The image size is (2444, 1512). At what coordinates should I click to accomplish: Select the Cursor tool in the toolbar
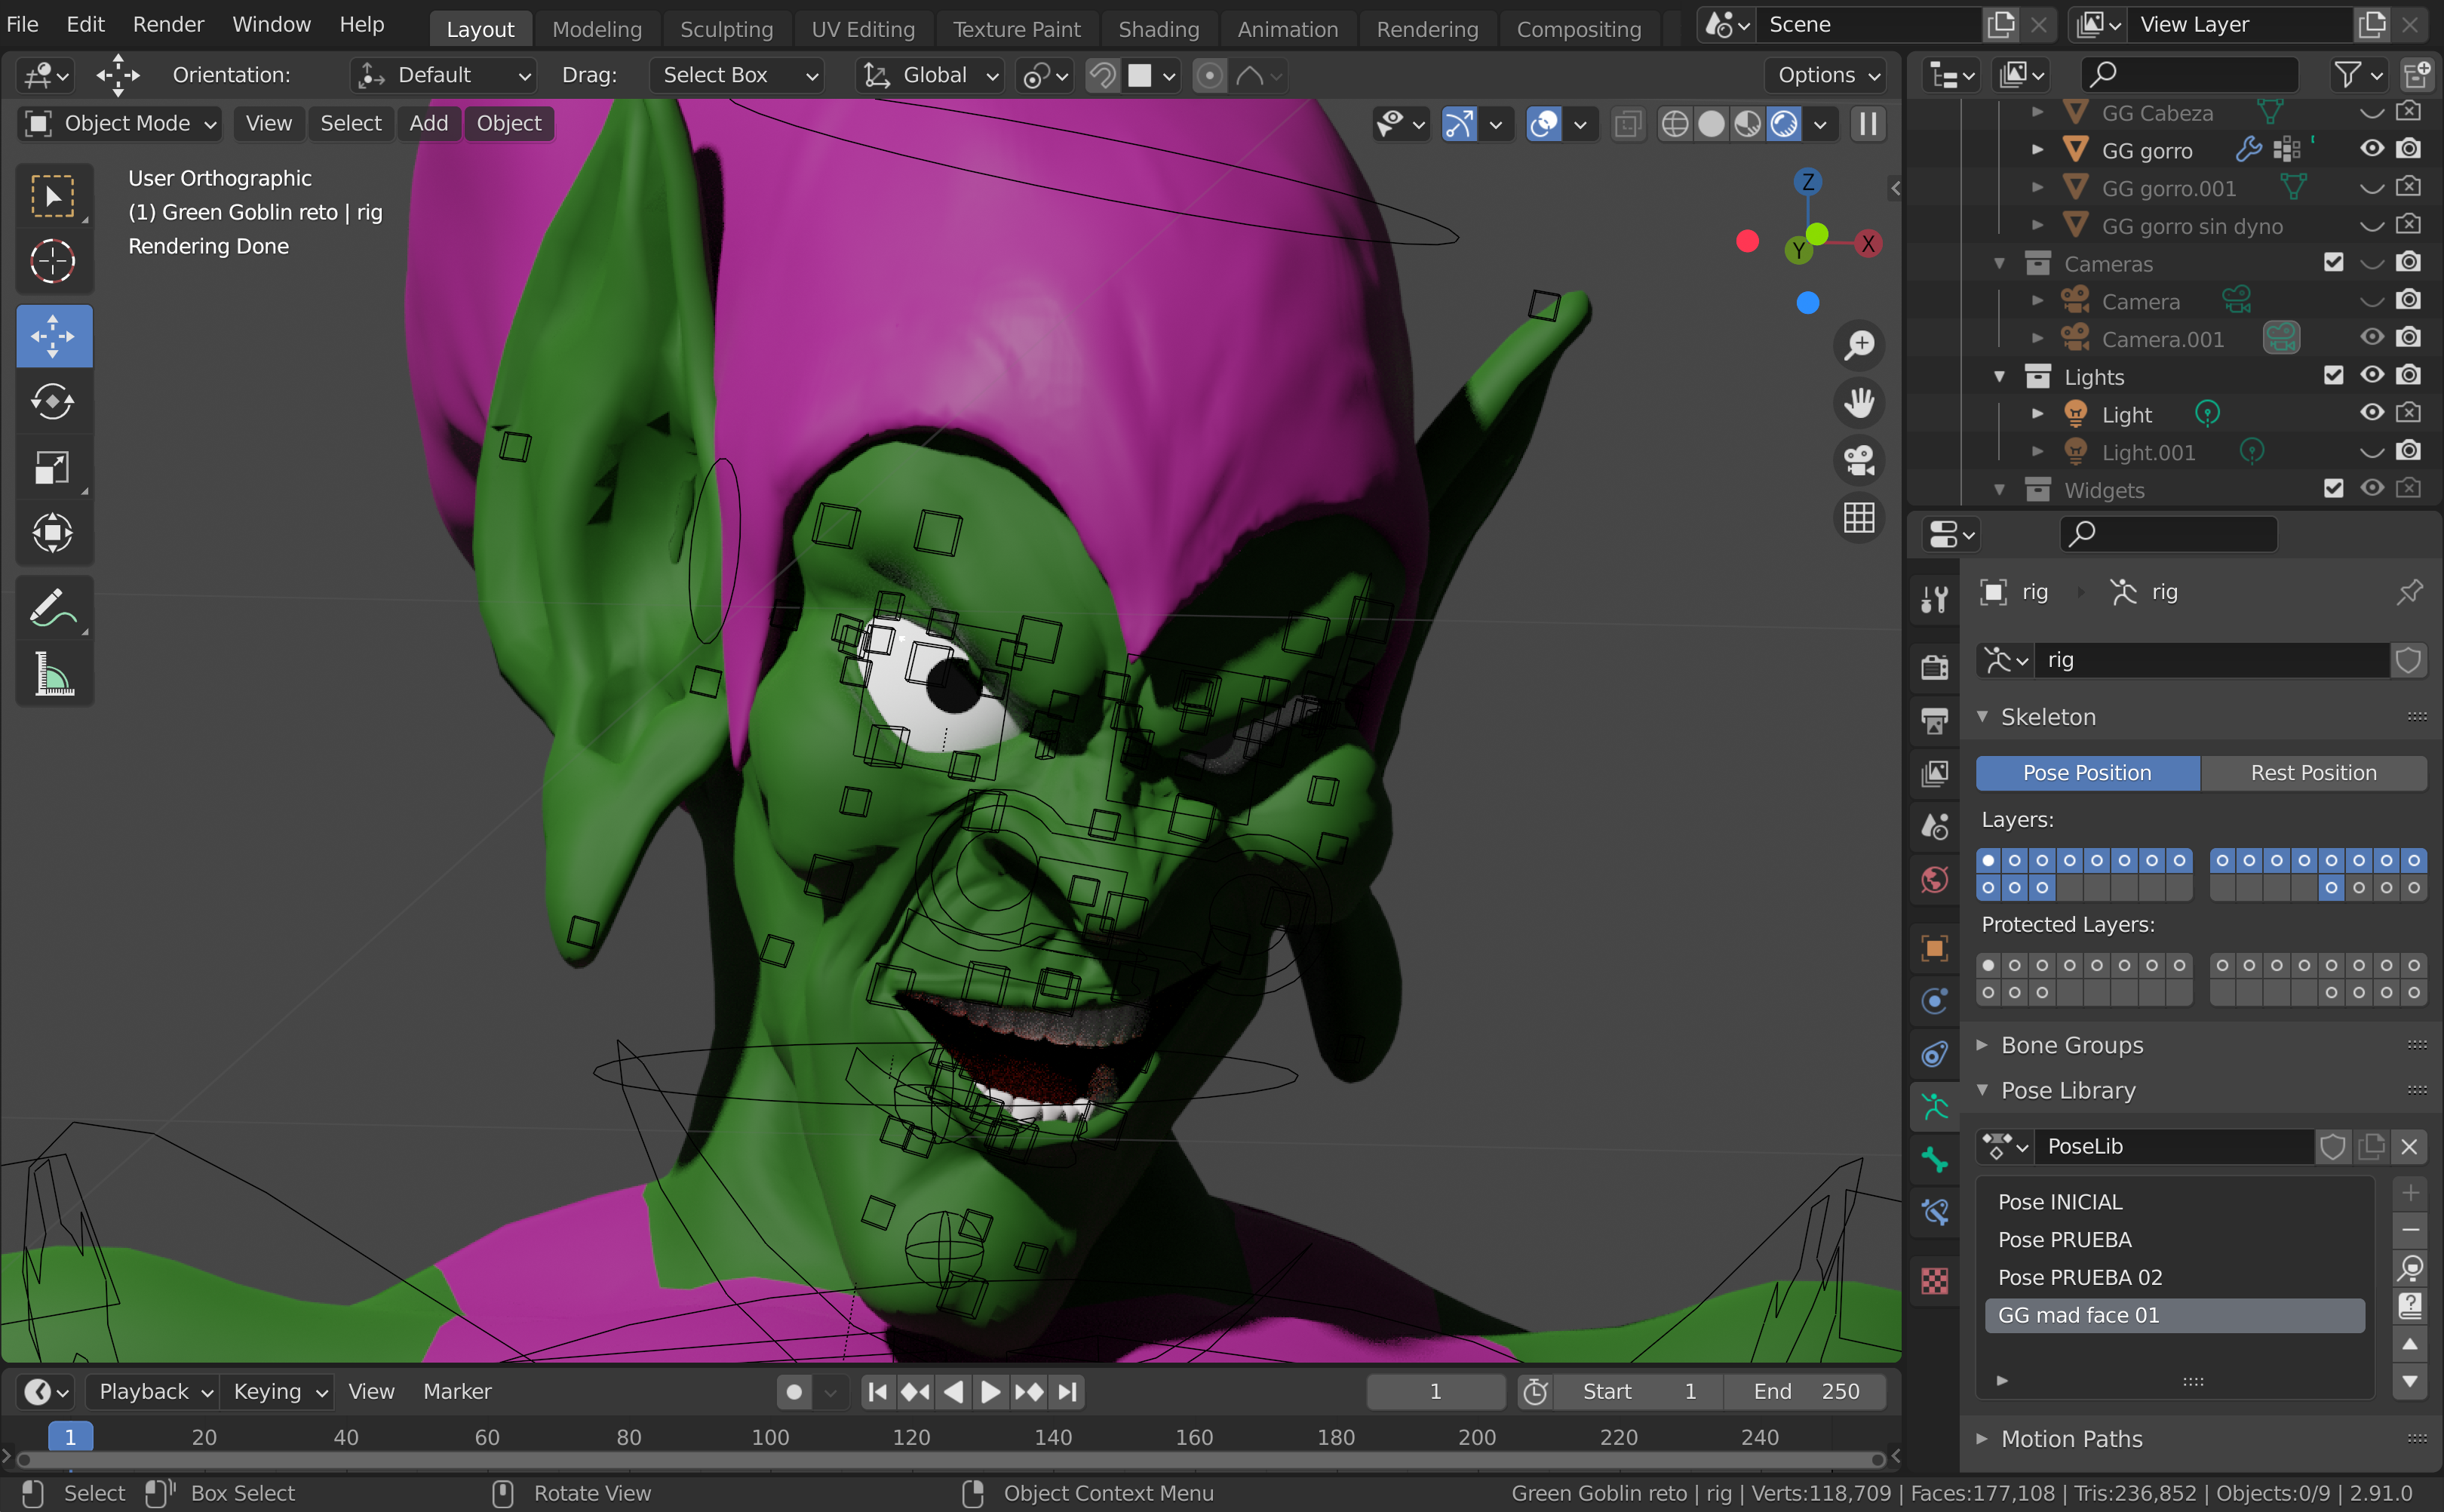(x=53, y=262)
